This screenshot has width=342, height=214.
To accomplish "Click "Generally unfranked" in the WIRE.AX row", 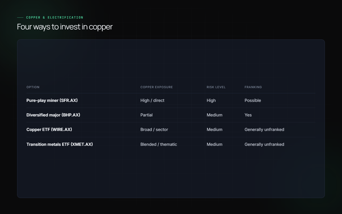I will [x=264, y=130].
